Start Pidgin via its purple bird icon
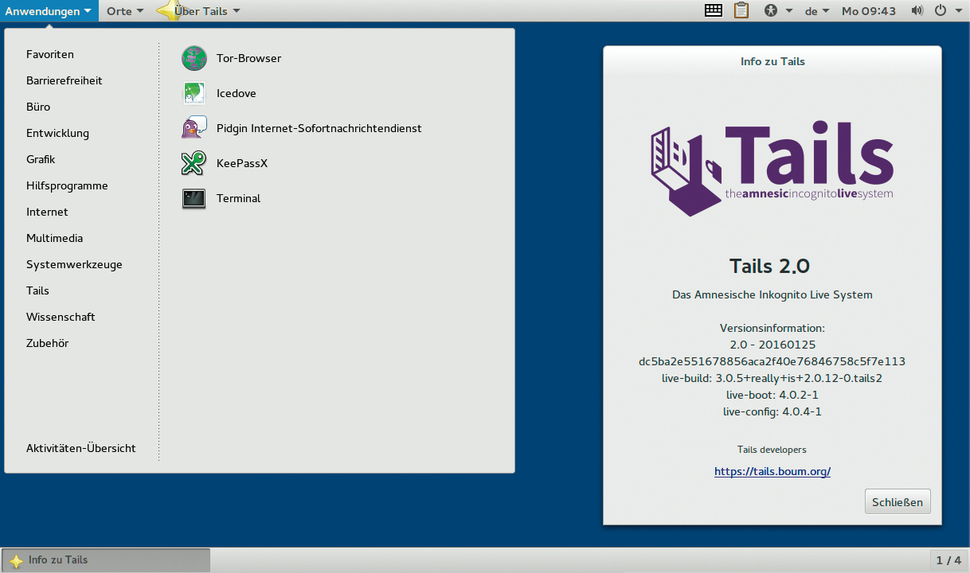Screen dimensions: 970x573 coord(194,128)
